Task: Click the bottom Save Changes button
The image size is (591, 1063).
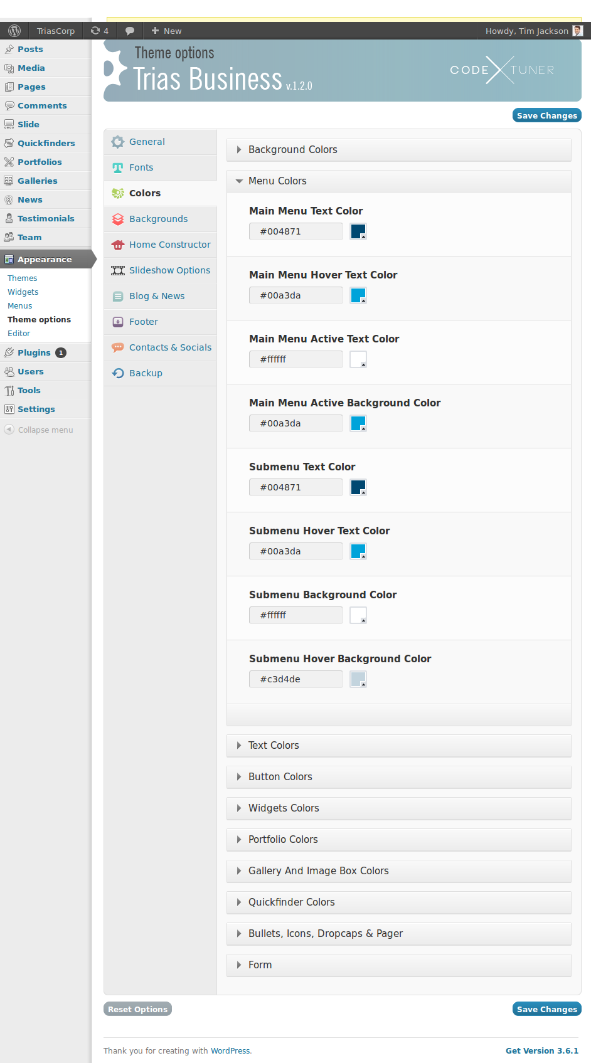Action: (547, 1009)
